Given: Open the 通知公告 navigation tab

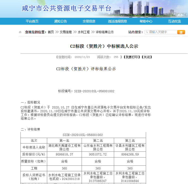Looking at the screenshot, I should (60, 21).
